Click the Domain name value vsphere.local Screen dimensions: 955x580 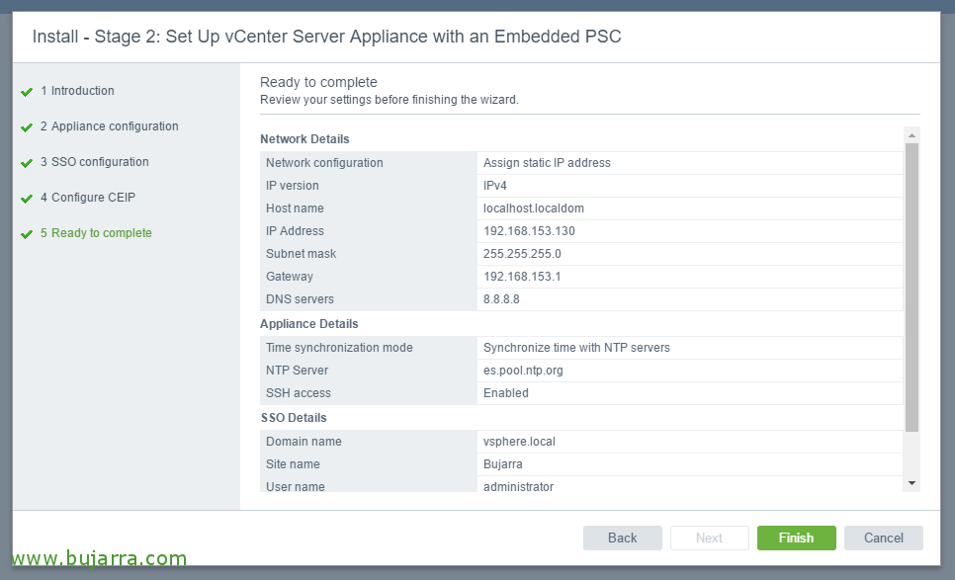tap(520, 442)
